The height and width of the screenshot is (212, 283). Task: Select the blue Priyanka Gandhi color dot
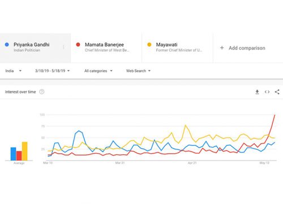tap(7, 45)
